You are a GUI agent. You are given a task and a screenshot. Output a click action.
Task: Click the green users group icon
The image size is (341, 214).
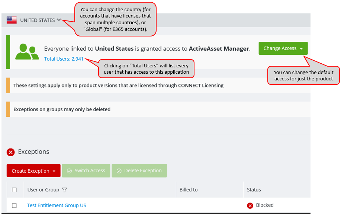click(x=27, y=52)
